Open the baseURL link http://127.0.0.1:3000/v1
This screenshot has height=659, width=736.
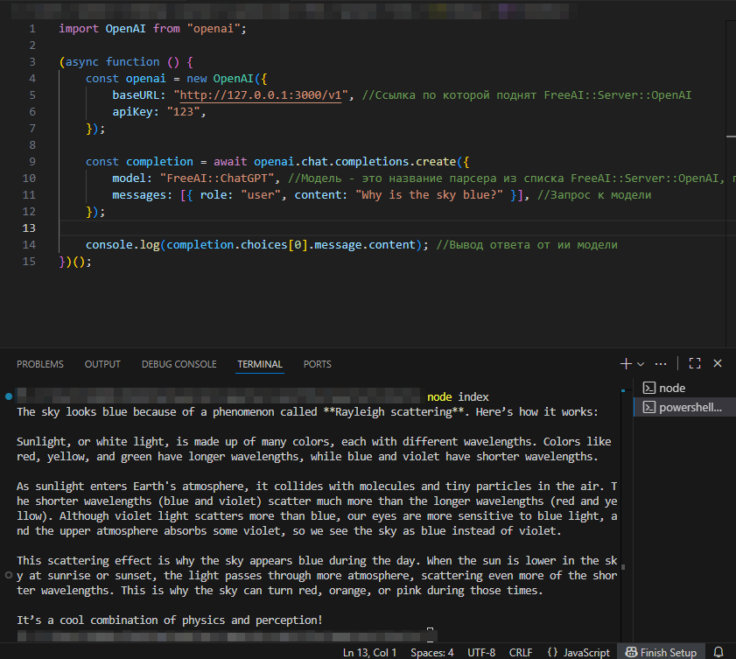coord(259,95)
